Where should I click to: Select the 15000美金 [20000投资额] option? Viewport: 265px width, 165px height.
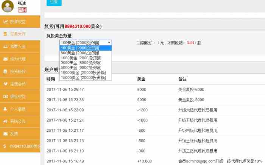tap(83, 77)
